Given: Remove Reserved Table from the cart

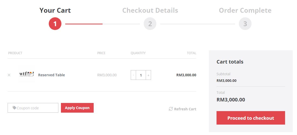Looking at the screenshot, I should (9, 75).
